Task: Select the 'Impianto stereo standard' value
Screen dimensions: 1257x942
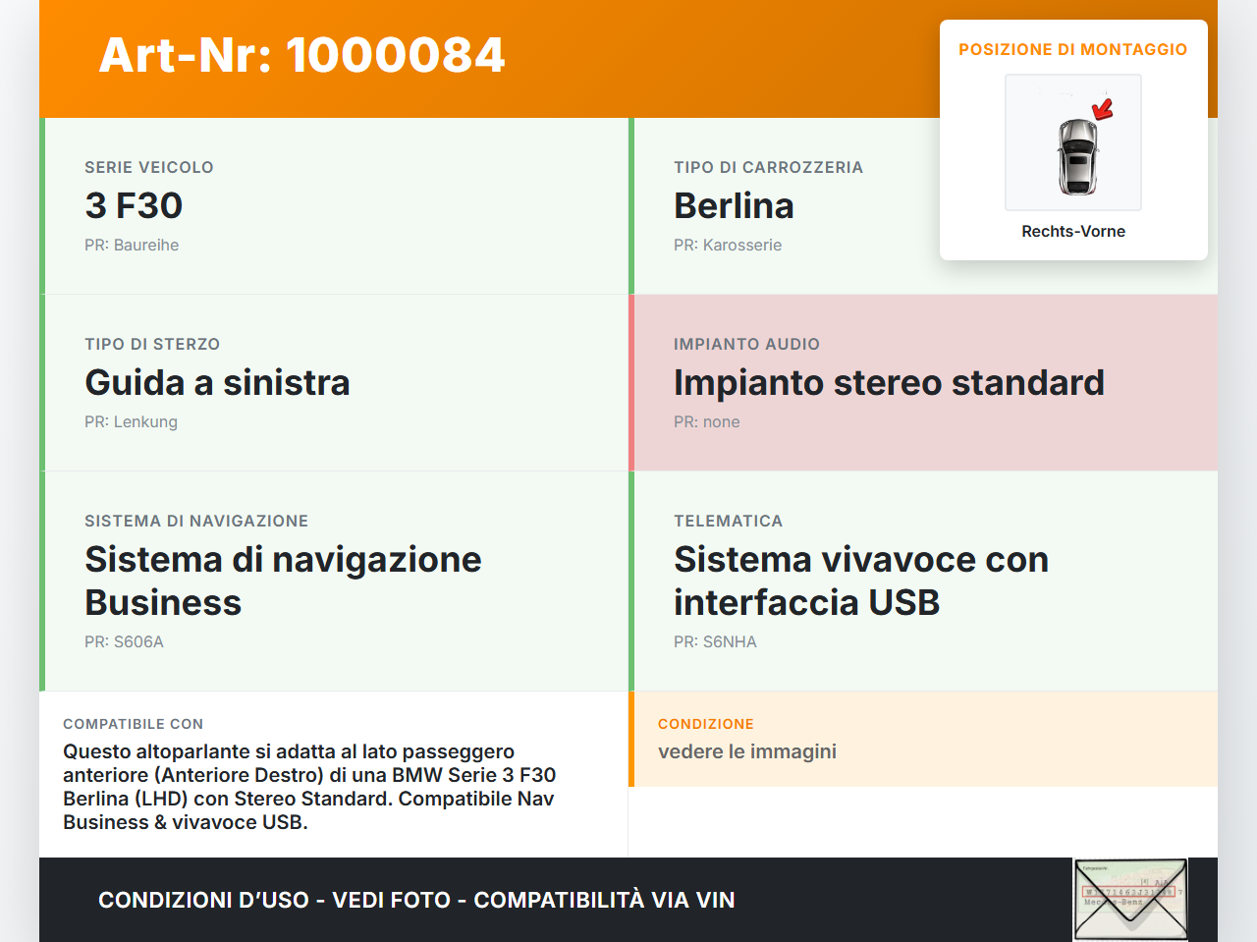Action: [x=889, y=382]
